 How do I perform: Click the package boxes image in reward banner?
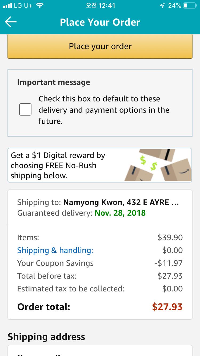[157, 165]
